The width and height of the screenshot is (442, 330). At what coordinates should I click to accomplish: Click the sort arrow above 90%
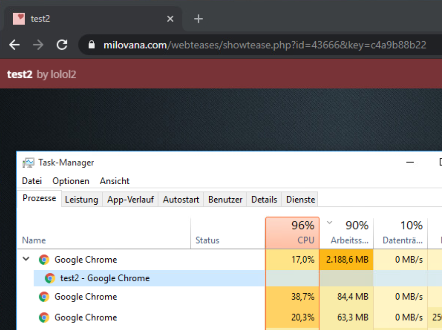(x=329, y=223)
